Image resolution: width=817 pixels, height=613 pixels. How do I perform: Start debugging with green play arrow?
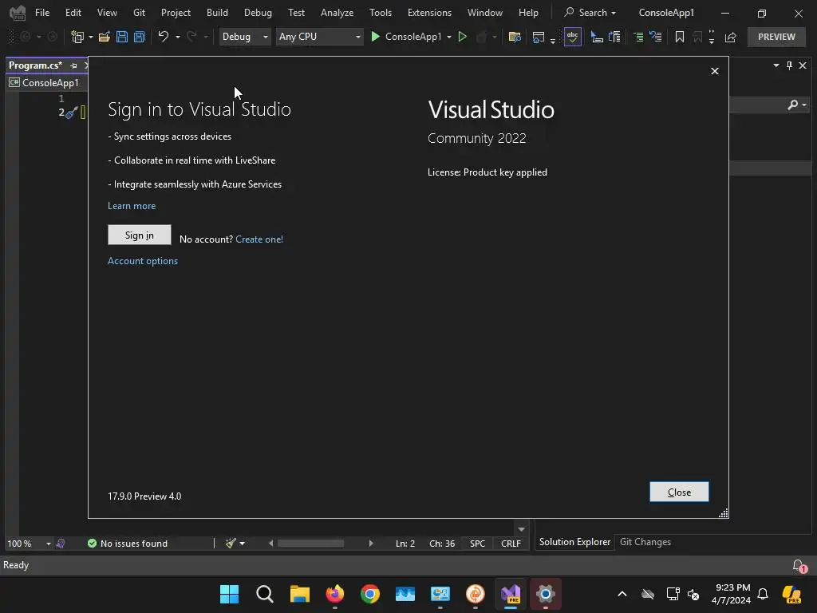[x=375, y=37]
